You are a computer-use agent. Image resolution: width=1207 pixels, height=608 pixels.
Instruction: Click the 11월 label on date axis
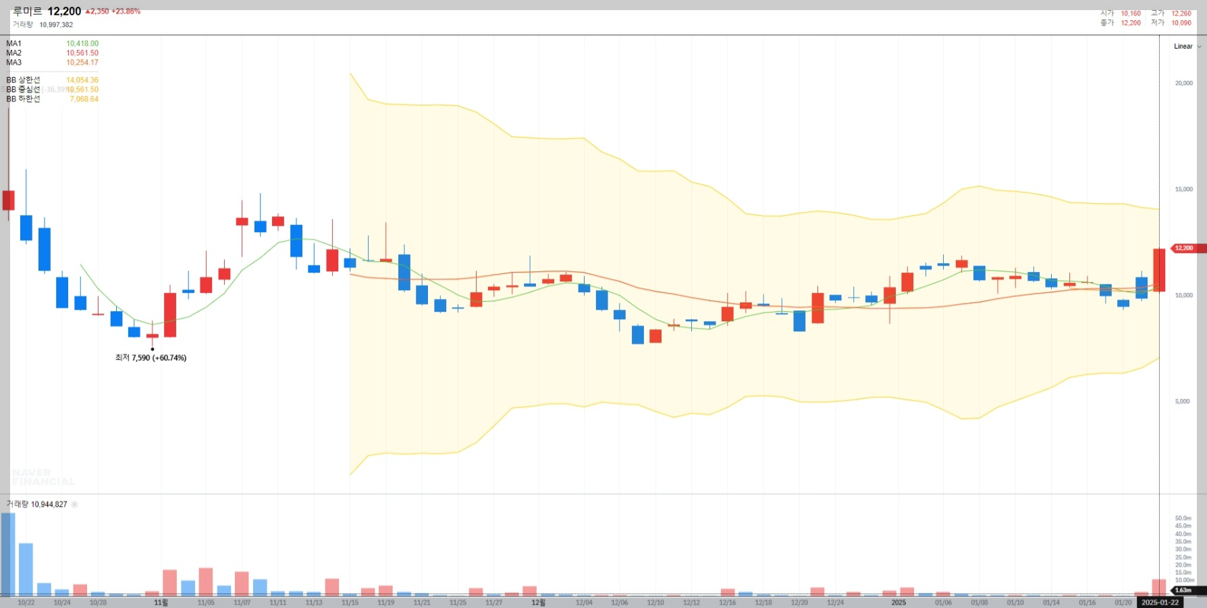[161, 603]
